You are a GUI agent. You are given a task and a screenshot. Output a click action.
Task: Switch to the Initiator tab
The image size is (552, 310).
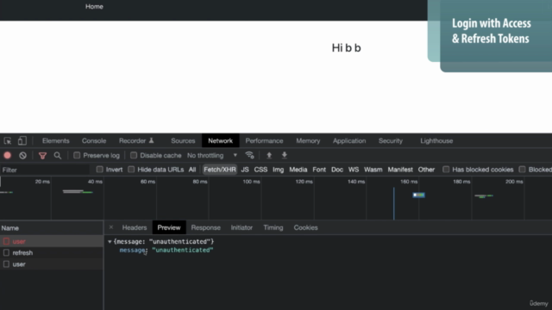(x=241, y=227)
